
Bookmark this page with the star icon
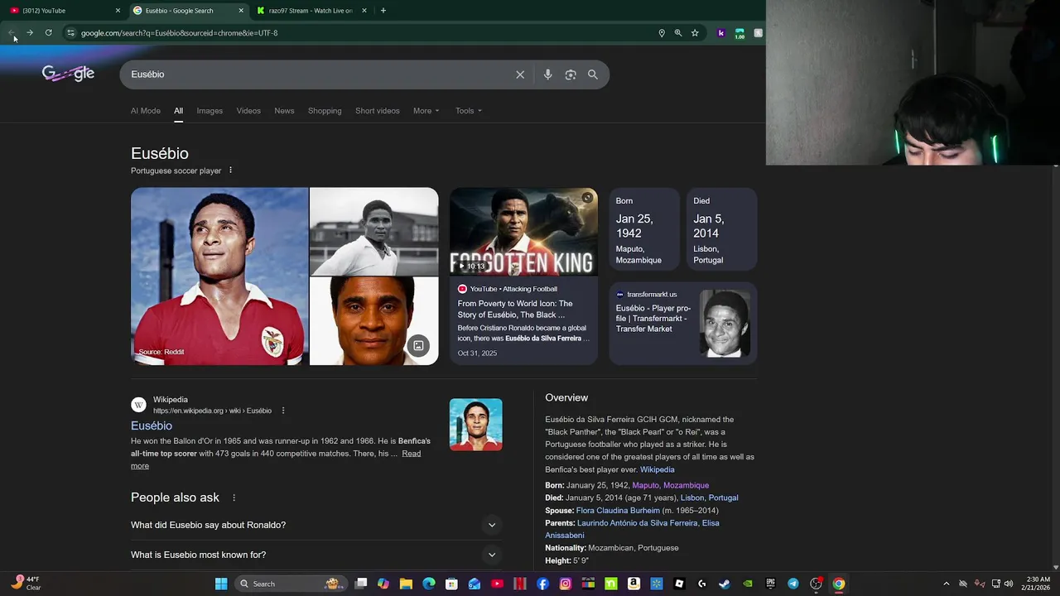click(695, 33)
